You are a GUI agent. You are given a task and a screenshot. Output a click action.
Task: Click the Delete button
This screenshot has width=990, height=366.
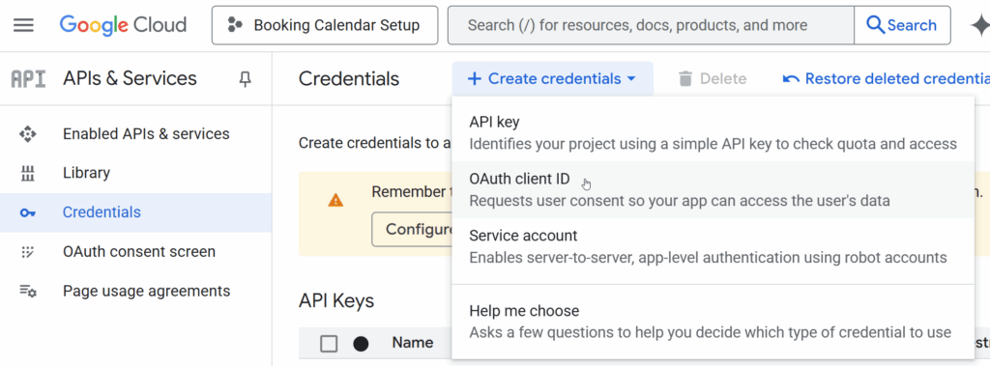click(x=712, y=79)
